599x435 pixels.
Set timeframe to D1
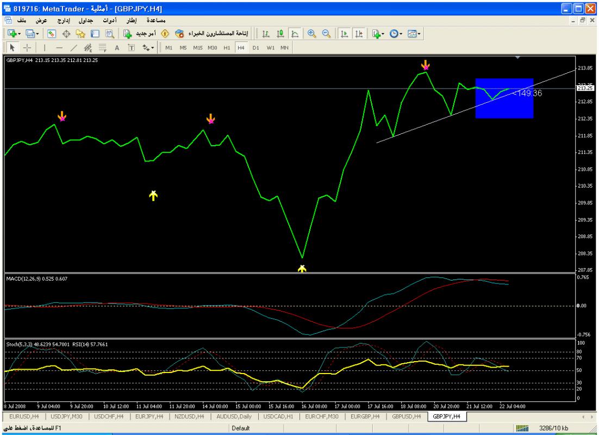pyautogui.click(x=255, y=47)
